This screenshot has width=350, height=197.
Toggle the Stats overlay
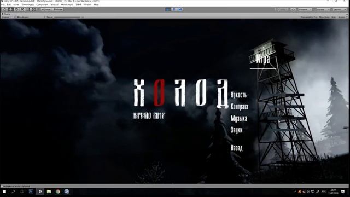tap(334, 17)
